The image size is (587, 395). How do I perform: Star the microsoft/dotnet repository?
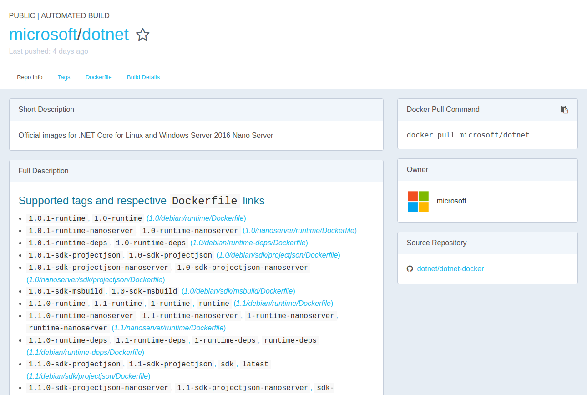coord(143,35)
